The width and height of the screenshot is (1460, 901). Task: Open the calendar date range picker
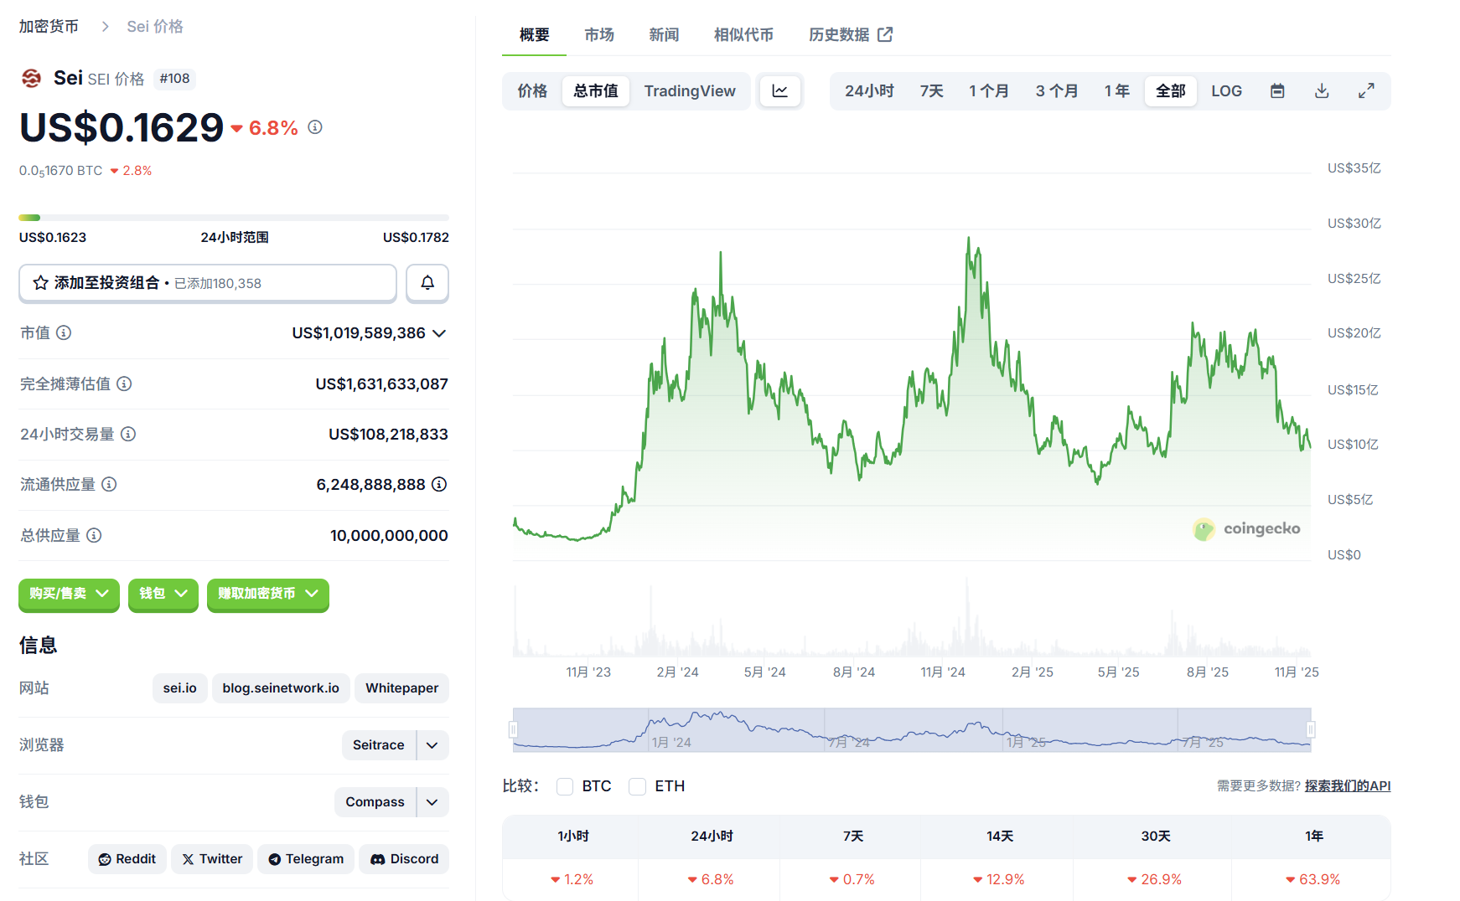1277,91
